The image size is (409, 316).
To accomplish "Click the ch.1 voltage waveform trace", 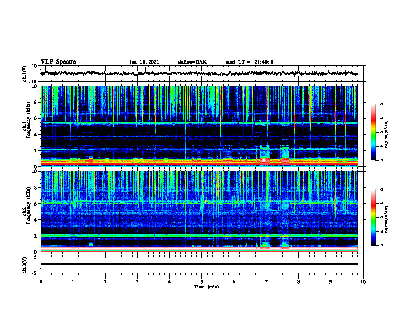I will (199, 73).
